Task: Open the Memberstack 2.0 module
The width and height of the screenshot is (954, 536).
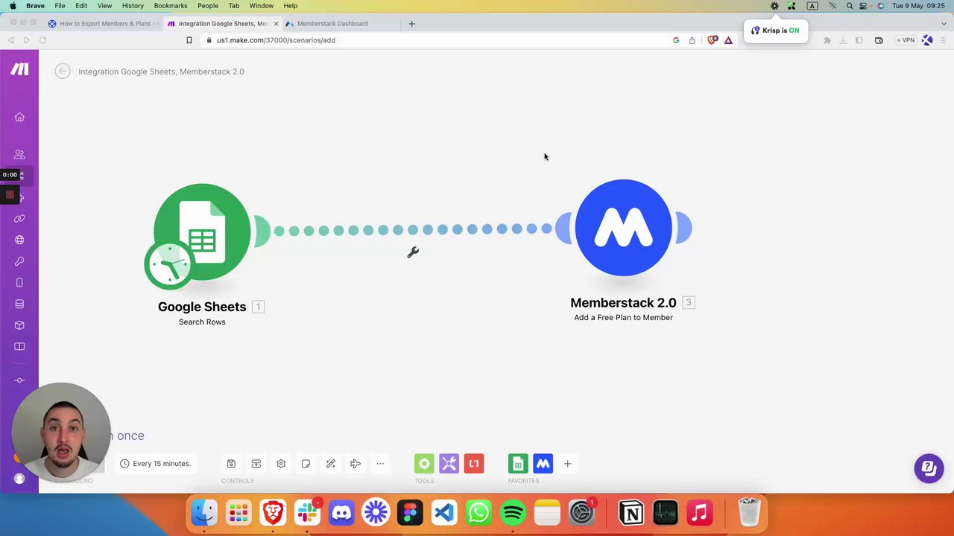Action: [x=623, y=228]
